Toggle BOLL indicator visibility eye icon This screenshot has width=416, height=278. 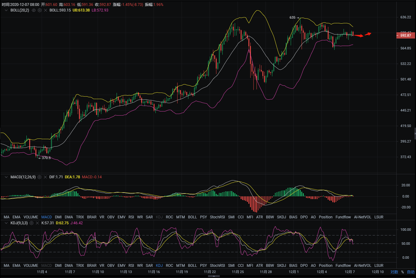tap(34, 10)
